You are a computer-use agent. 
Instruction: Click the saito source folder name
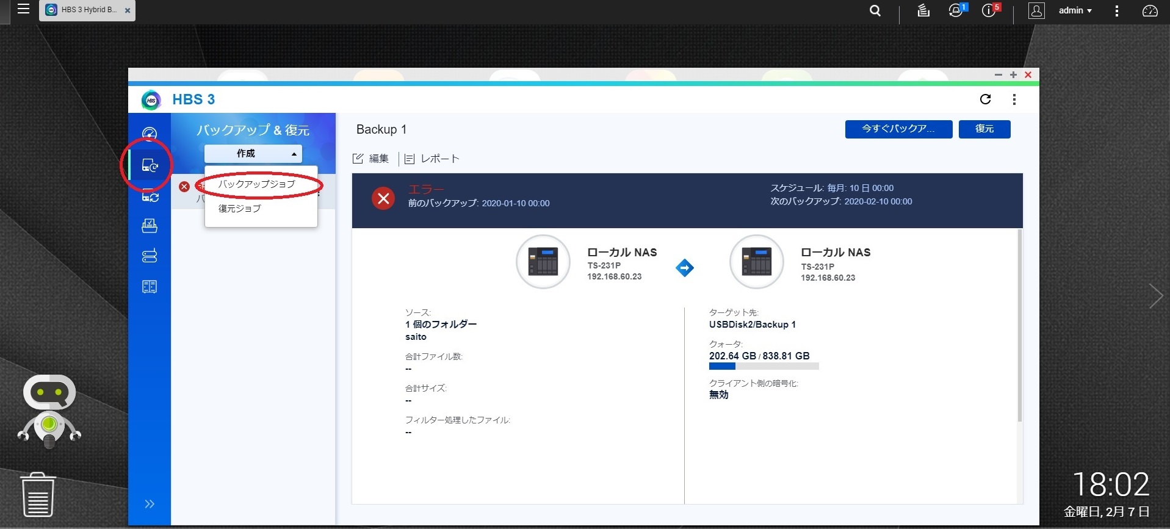pos(416,337)
